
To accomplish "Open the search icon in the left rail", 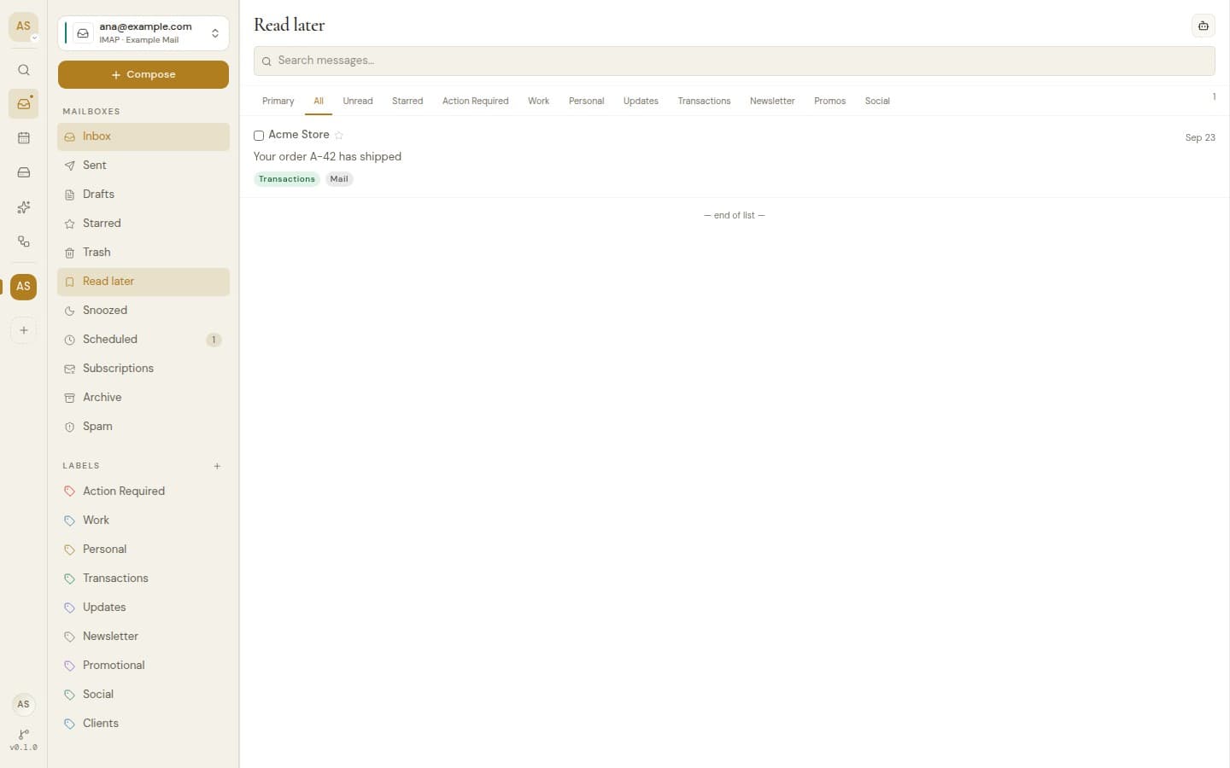I will pos(24,70).
